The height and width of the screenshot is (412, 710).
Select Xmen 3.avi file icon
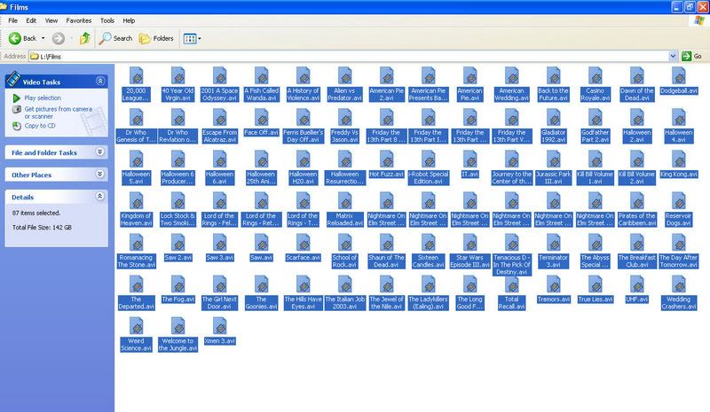click(x=219, y=326)
